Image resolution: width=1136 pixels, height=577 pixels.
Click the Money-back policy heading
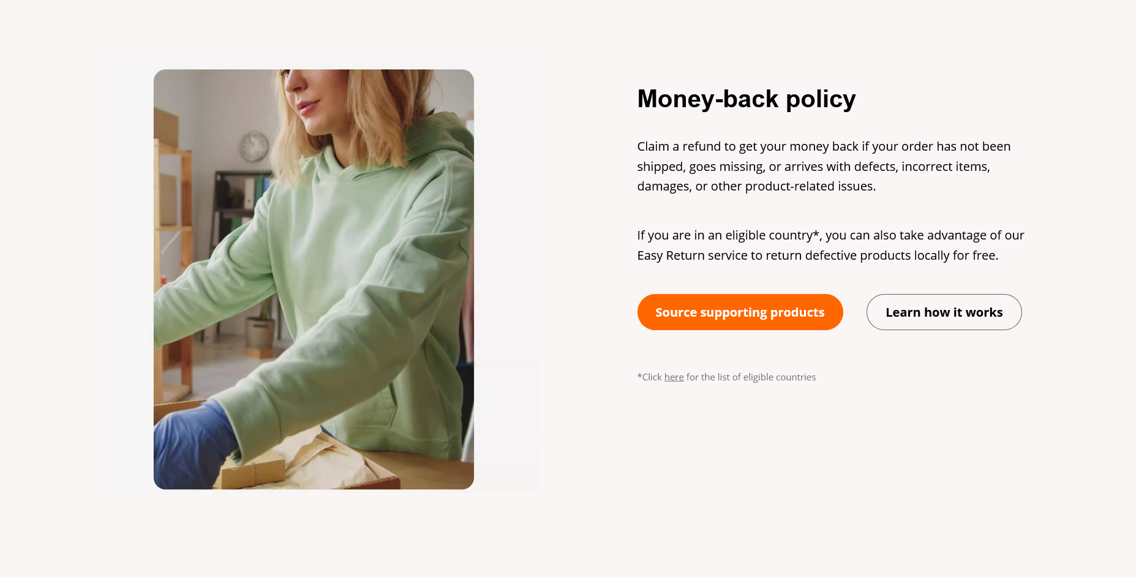(746, 99)
